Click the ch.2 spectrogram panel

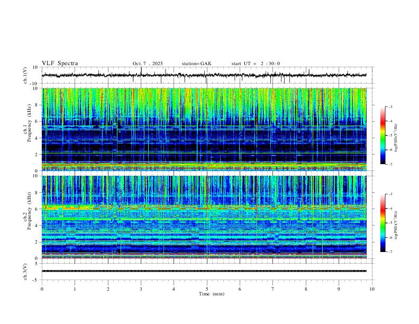pyautogui.click(x=204, y=217)
